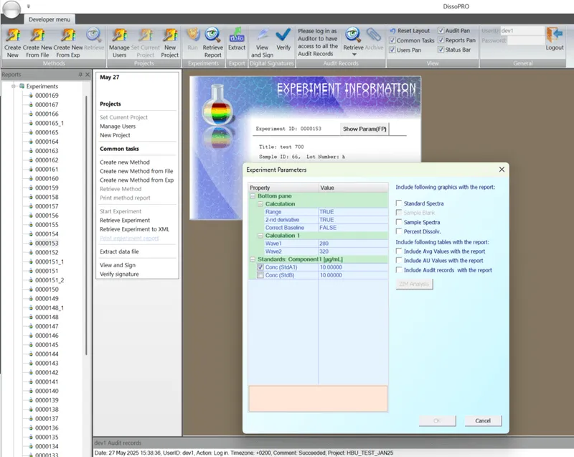Viewport: 574px width, 457px height.
Task: Click the Retrieve audit records icon
Action: click(x=353, y=35)
